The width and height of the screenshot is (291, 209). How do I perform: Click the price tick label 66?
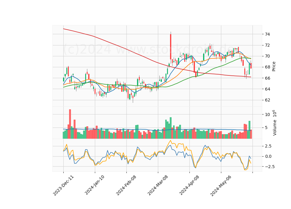coord(267,78)
